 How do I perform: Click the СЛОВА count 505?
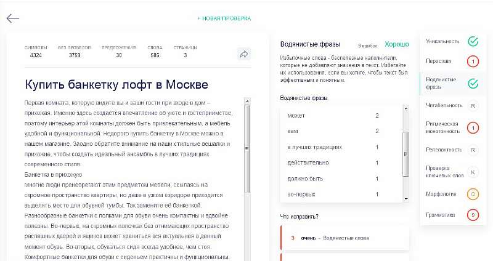155,55
